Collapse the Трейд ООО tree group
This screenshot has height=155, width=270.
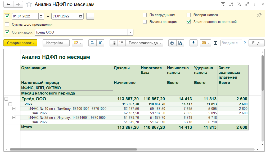(6, 99)
